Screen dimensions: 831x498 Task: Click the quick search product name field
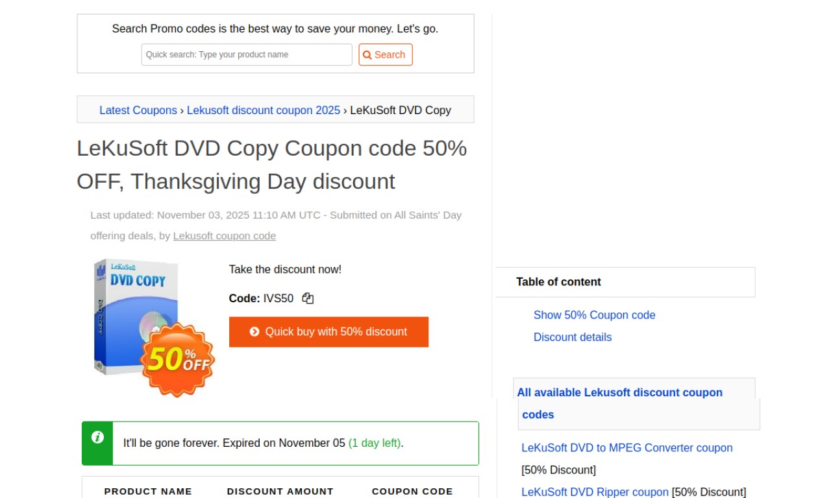pyautogui.click(x=247, y=54)
